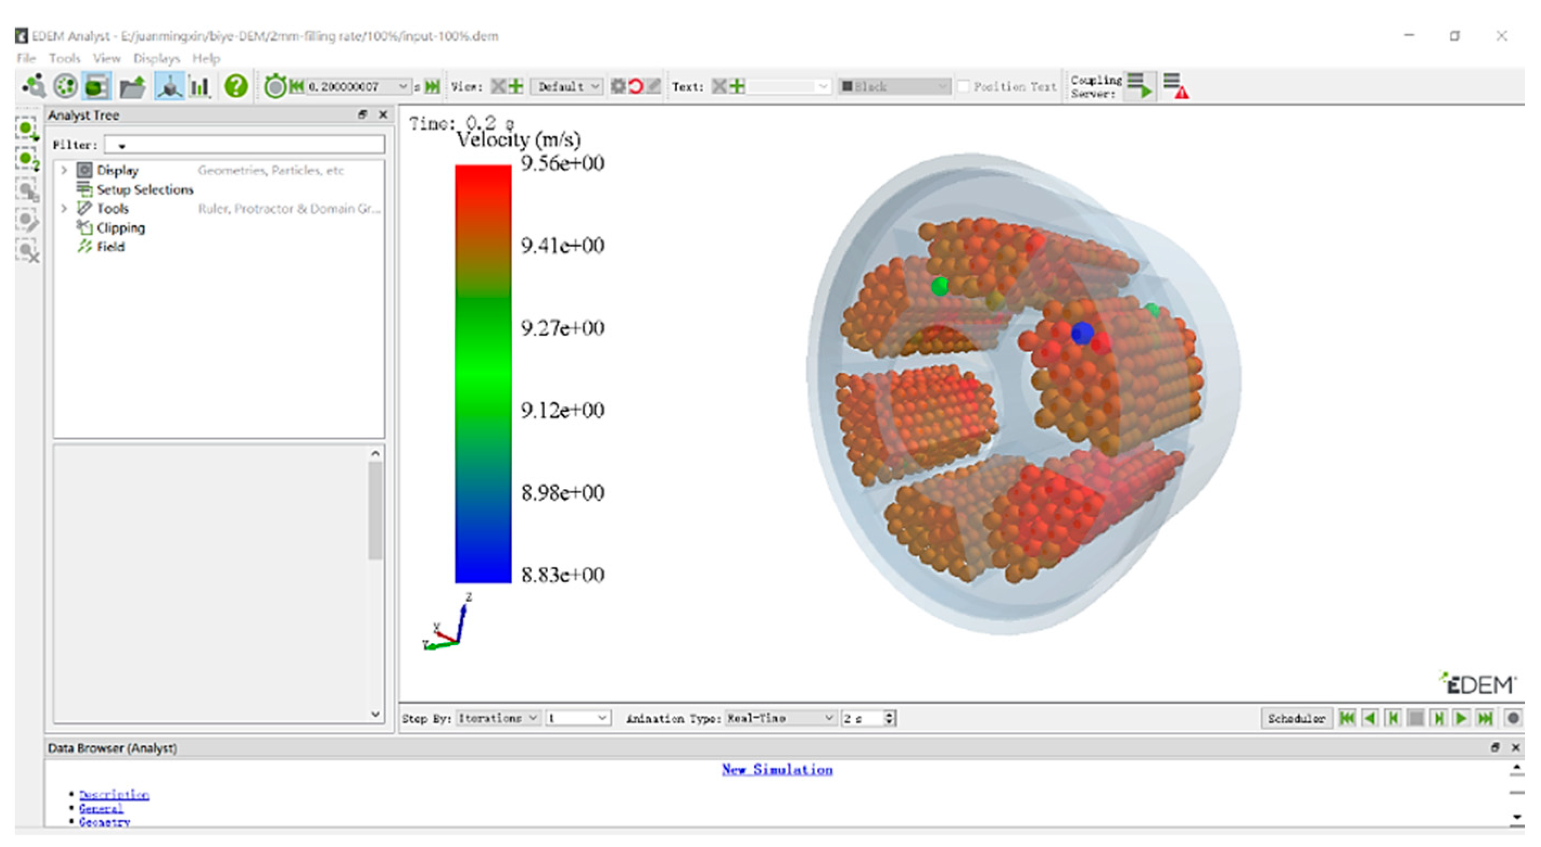The width and height of the screenshot is (1541, 847).
Task: Expand the Display tree node
Action: [x=64, y=170]
